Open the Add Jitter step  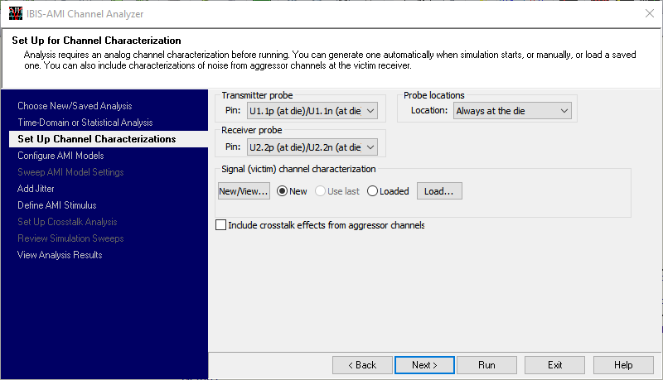click(37, 189)
